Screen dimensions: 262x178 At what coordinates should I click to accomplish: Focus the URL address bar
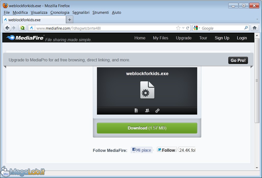pyautogui.click(x=105, y=28)
